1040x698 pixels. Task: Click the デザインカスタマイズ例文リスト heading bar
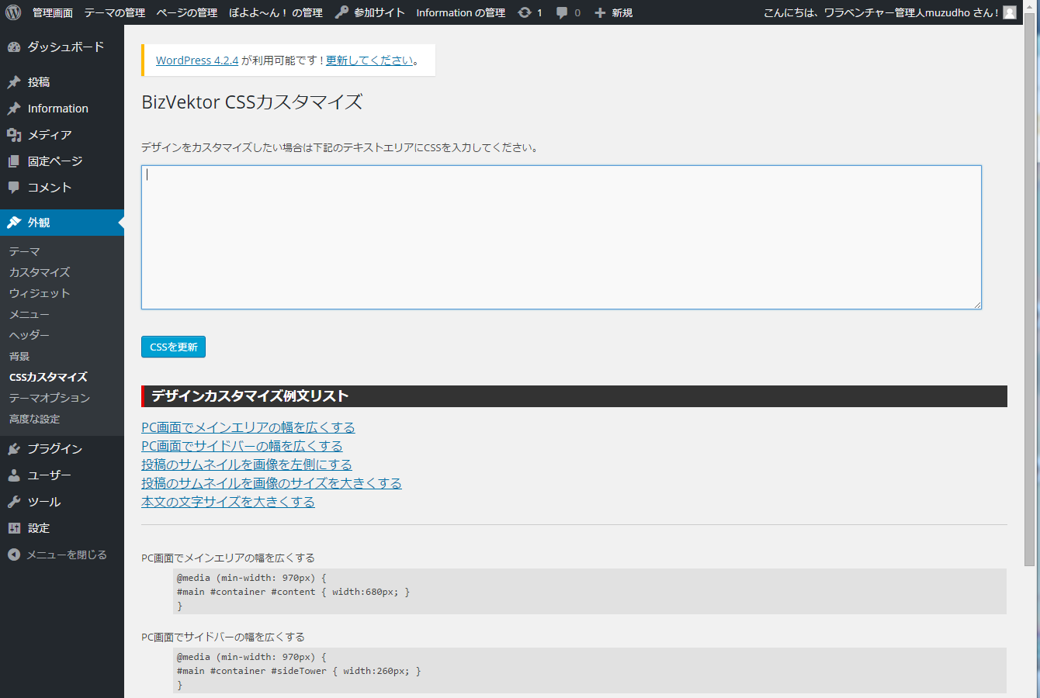coord(574,396)
